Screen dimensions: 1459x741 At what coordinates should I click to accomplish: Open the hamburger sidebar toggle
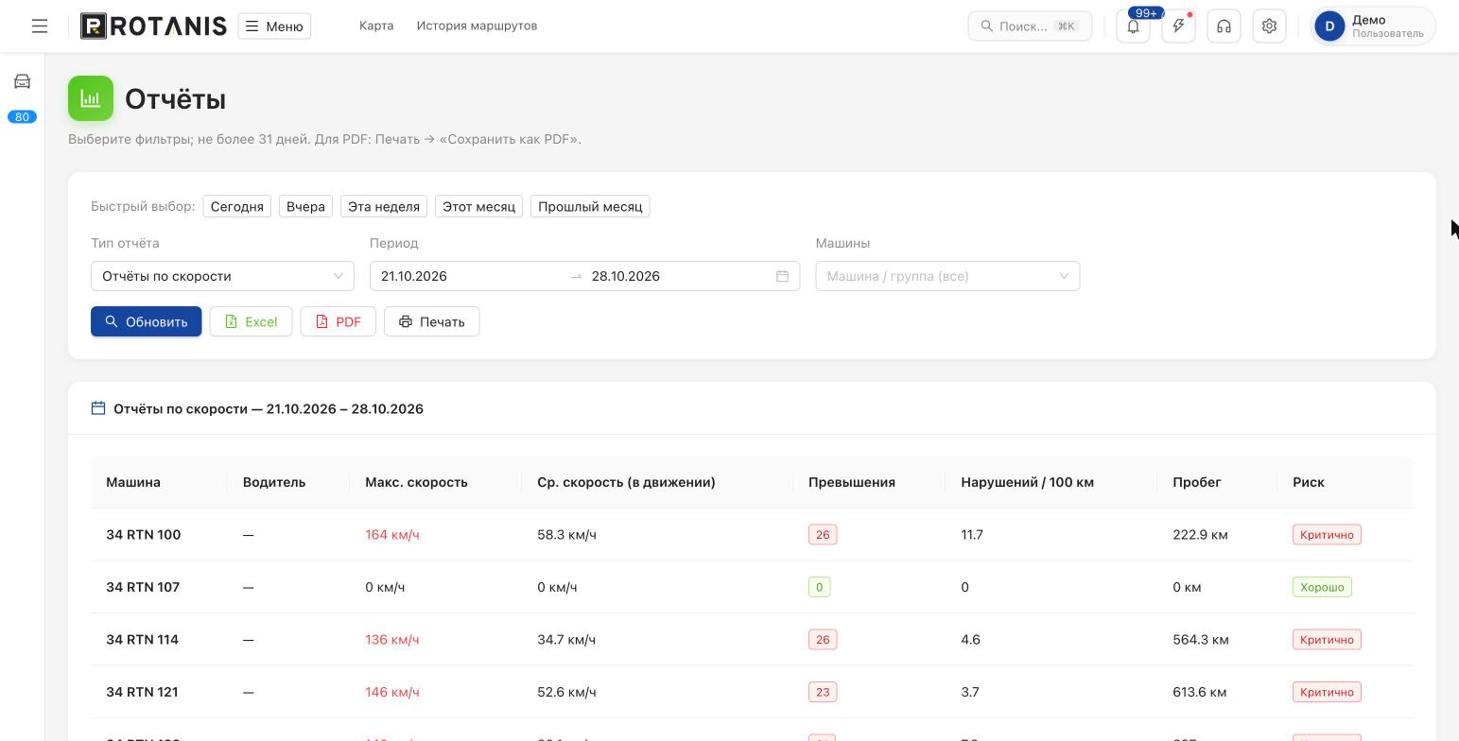coord(40,26)
